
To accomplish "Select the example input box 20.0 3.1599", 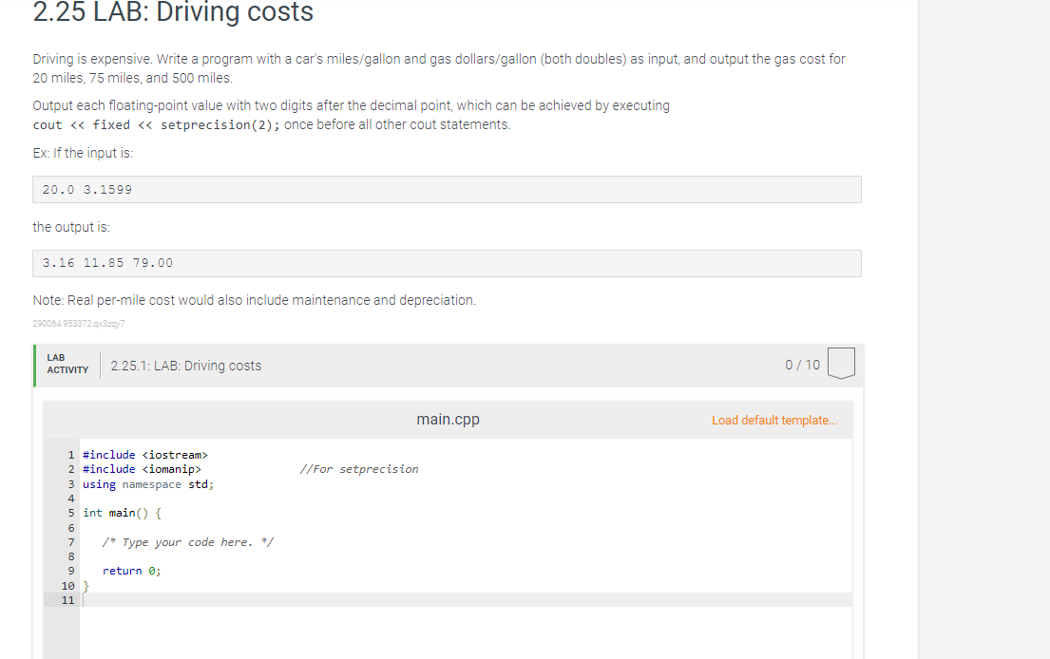I will 447,189.
